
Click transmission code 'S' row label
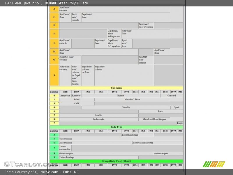(54, 75)
